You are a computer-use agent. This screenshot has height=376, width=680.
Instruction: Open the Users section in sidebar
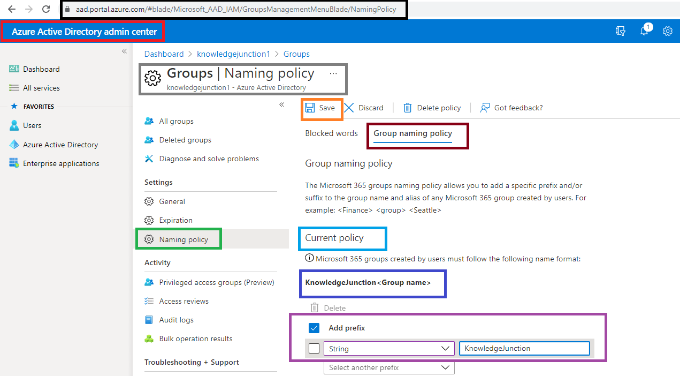32,125
